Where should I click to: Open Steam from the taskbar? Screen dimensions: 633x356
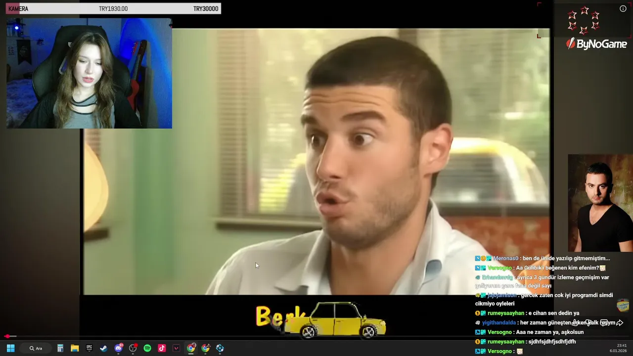click(x=103, y=348)
